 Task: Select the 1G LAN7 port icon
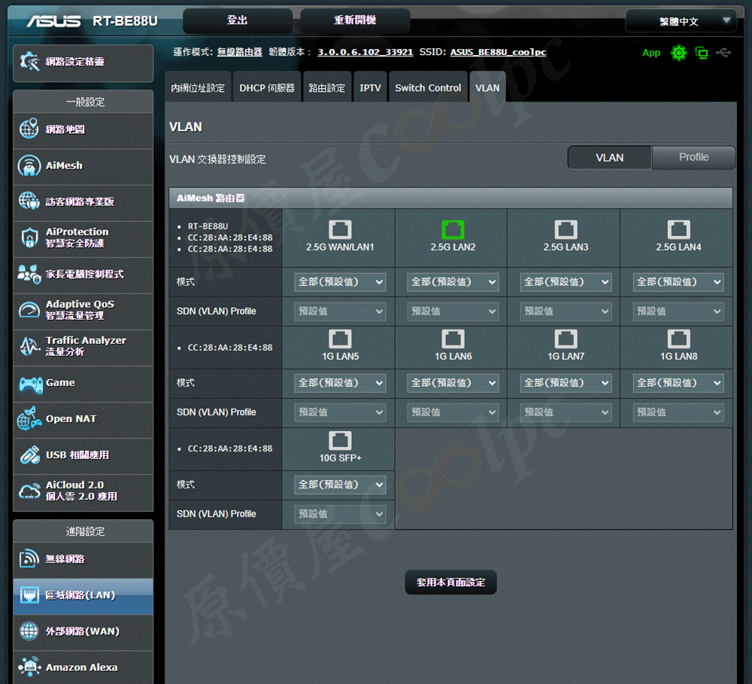[x=566, y=339]
